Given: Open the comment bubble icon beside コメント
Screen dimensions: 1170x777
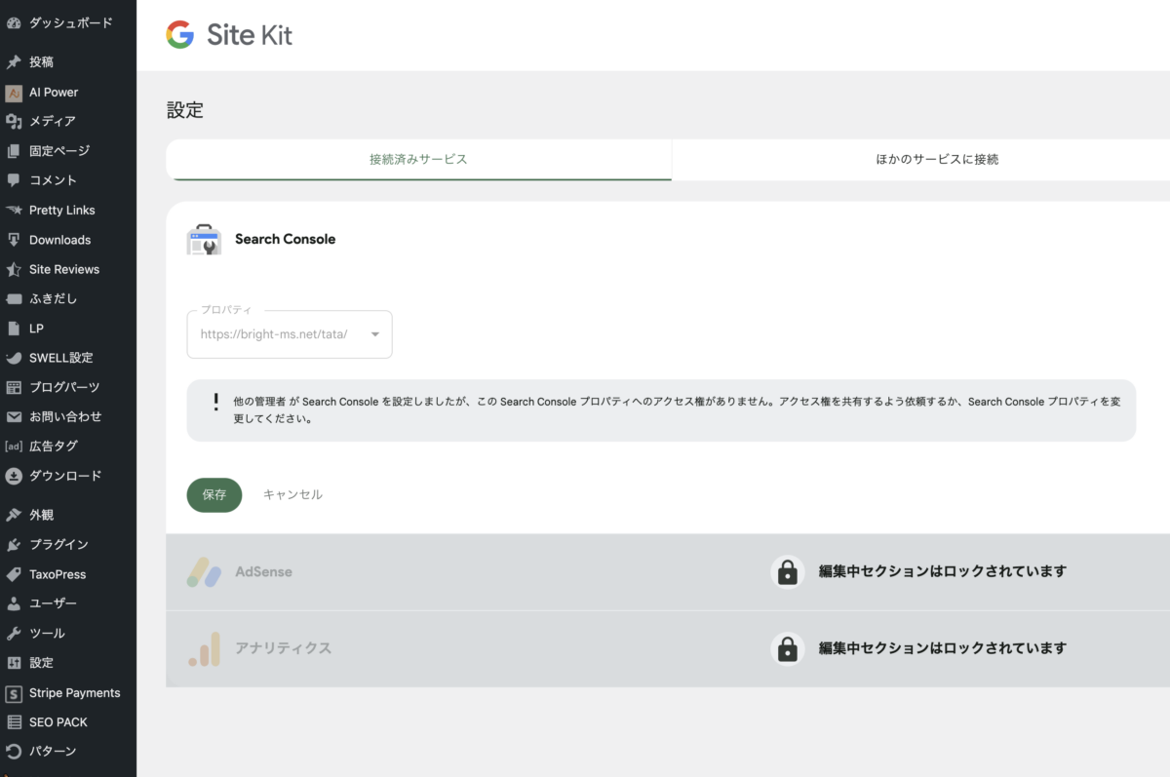Looking at the screenshot, I should coord(14,180).
